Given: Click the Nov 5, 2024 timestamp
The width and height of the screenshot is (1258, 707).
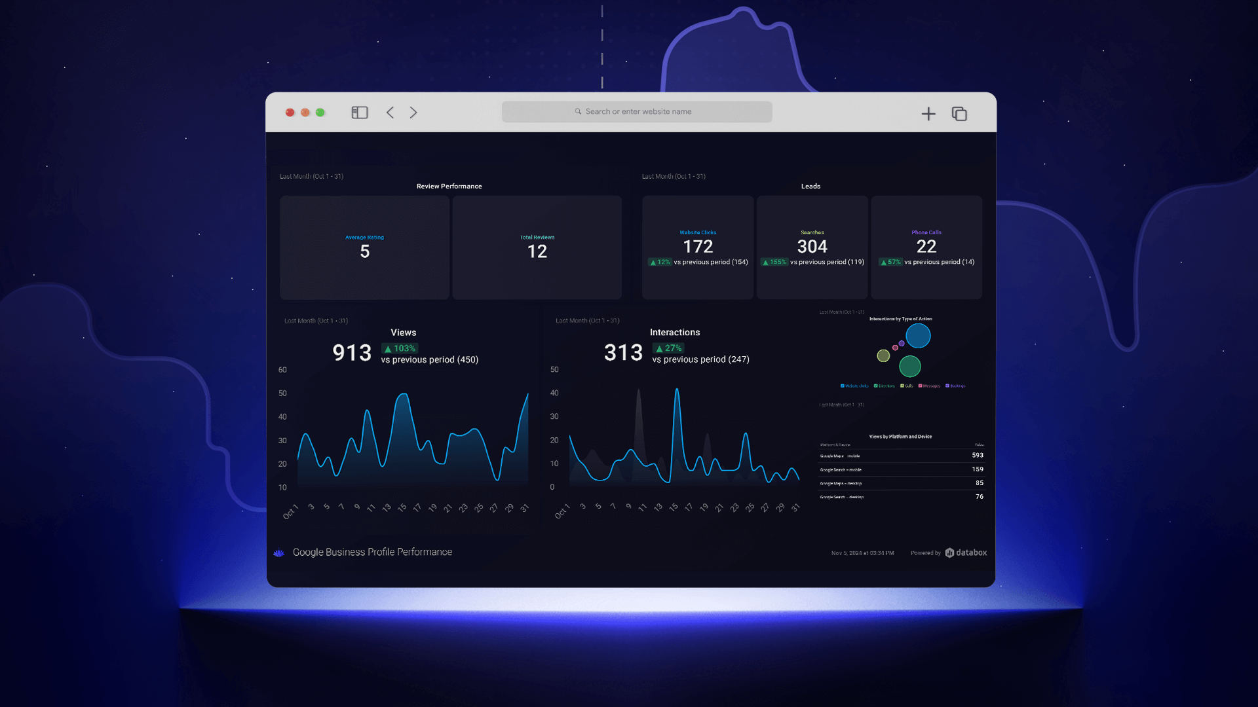Looking at the screenshot, I should (x=862, y=553).
